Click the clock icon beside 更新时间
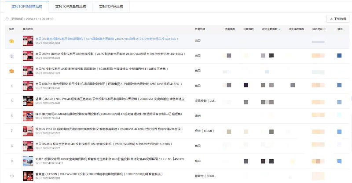This screenshot has height=183, width=352. [7, 19]
